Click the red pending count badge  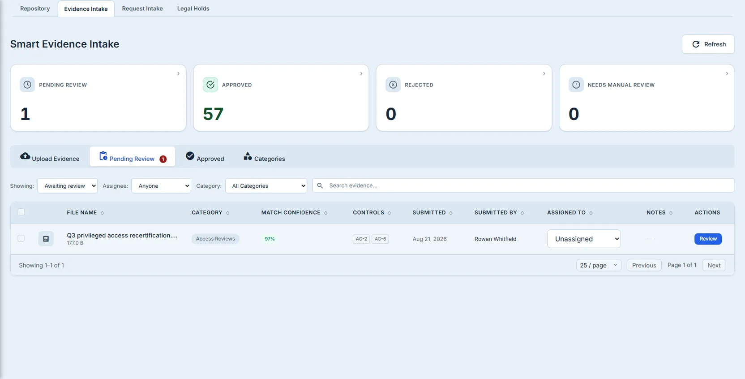[x=163, y=159]
